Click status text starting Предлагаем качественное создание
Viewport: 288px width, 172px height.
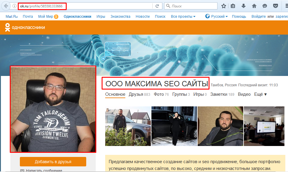(194, 165)
